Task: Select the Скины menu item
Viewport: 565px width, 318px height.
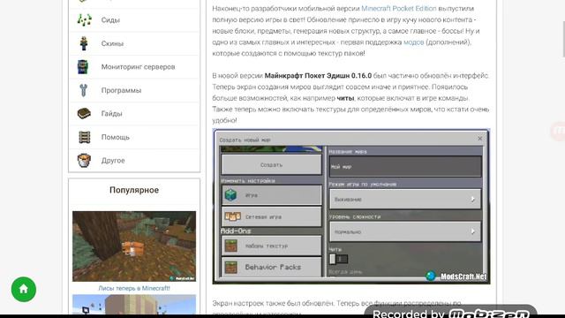Action: pos(134,43)
